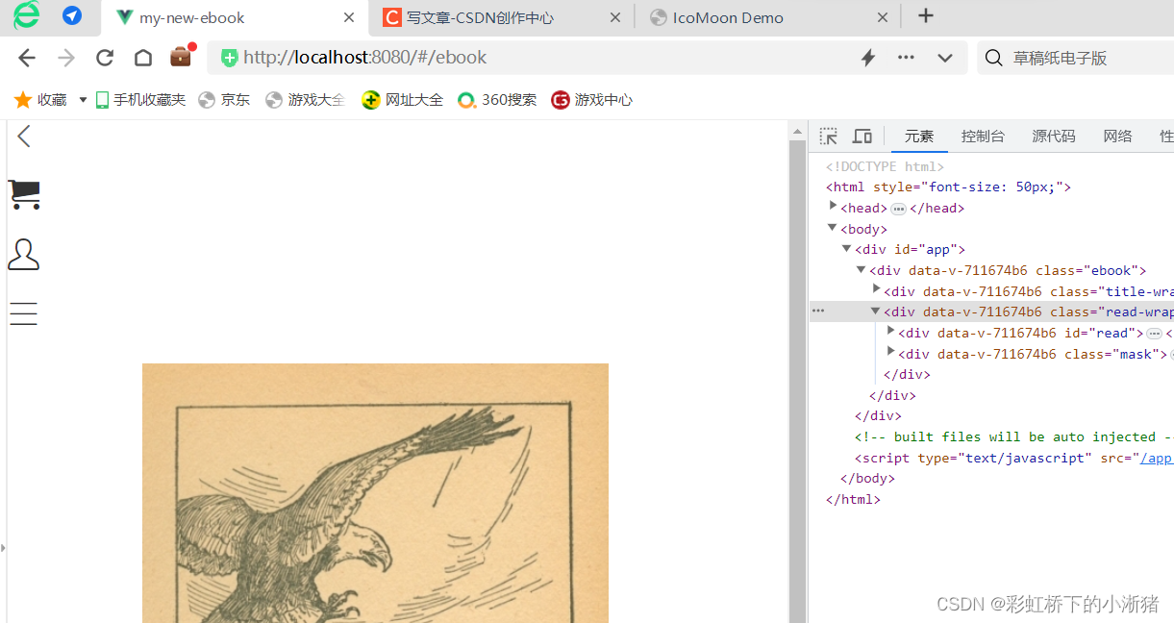Click the back arrow in ebook page
This screenshot has height=623, width=1174.
click(x=24, y=137)
